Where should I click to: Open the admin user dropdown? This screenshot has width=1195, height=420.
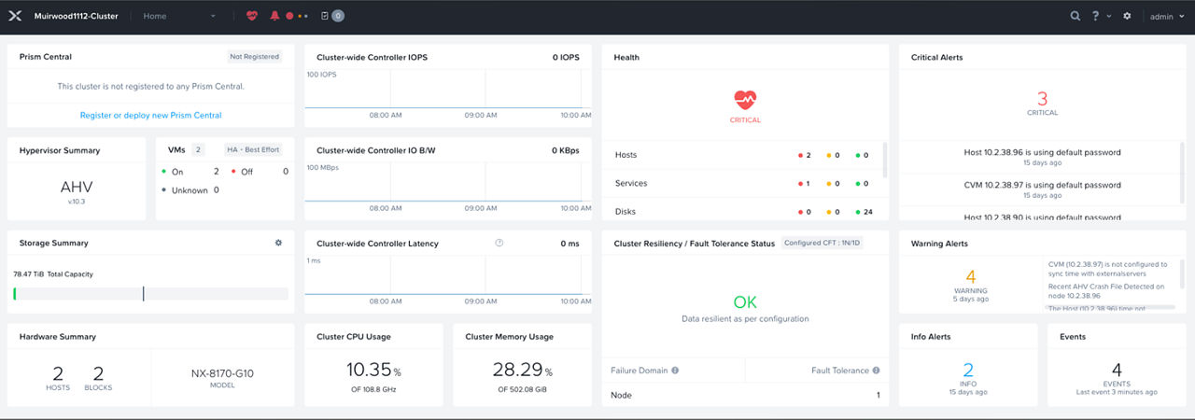pos(1165,16)
